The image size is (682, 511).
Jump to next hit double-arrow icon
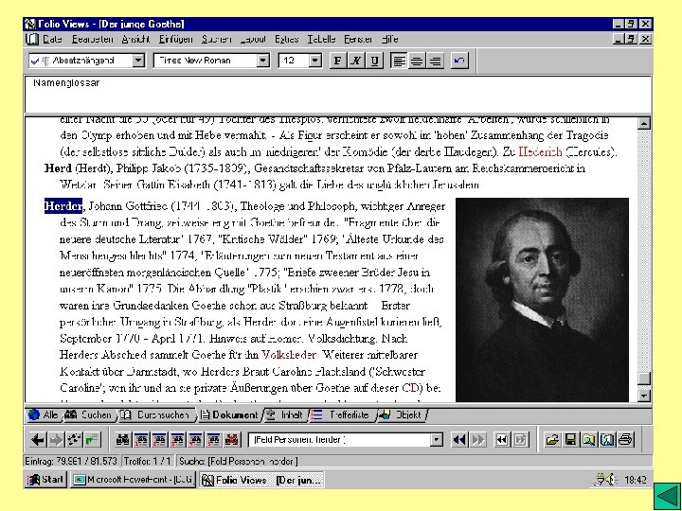pyautogui.click(x=477, y=440)
